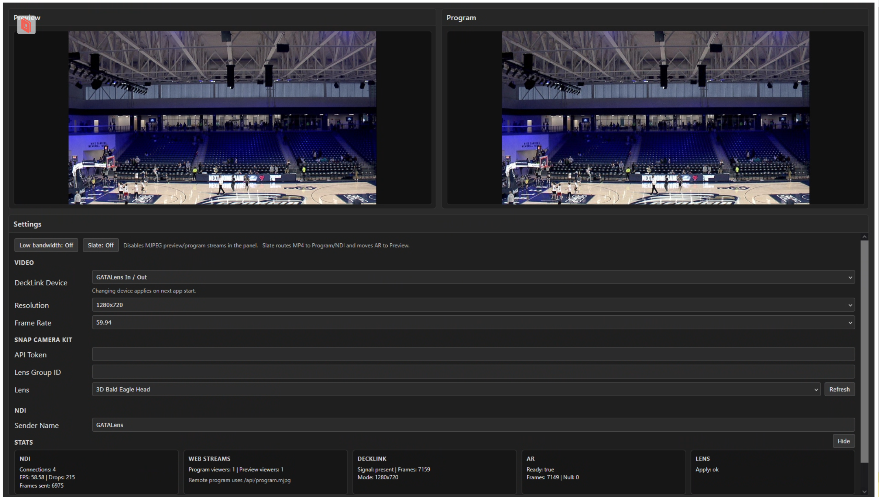
Task: Select the WEB STREAMS stats card
Action: tap(265, 472)
